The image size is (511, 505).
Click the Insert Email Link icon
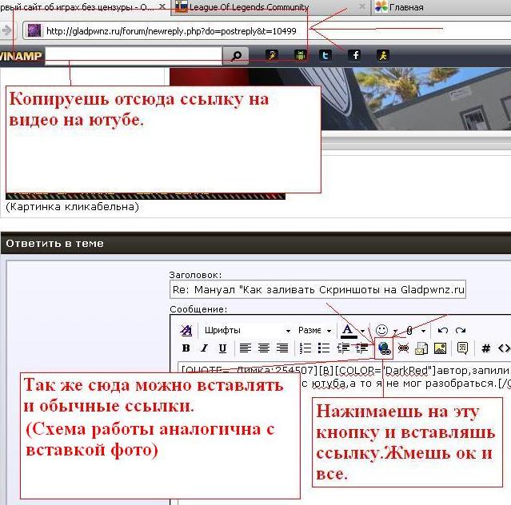pyautogui.click(x=421, y=348)
